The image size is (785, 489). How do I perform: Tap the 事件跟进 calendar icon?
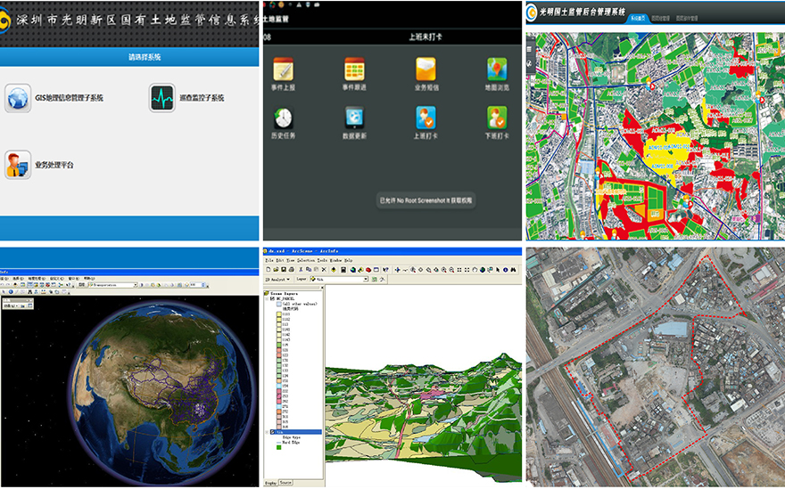coord(354,69)
